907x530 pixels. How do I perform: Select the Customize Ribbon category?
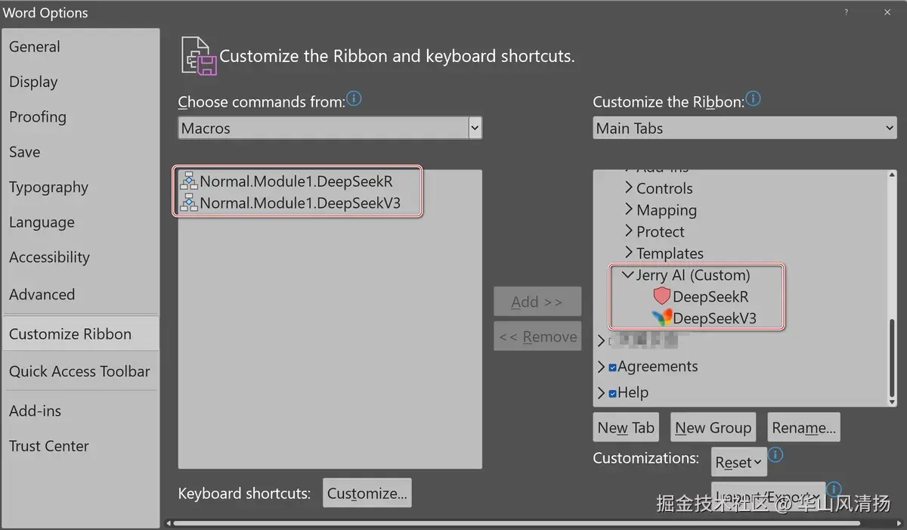tap(80, 334)
